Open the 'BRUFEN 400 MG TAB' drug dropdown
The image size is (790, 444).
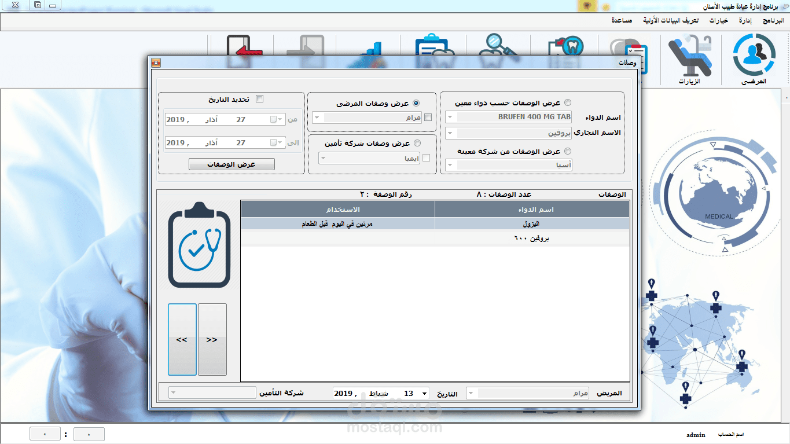[451, 118]
